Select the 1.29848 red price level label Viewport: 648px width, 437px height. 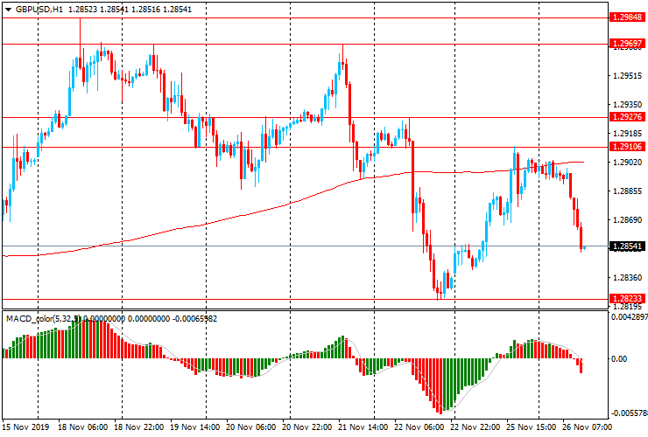point(627,17)
